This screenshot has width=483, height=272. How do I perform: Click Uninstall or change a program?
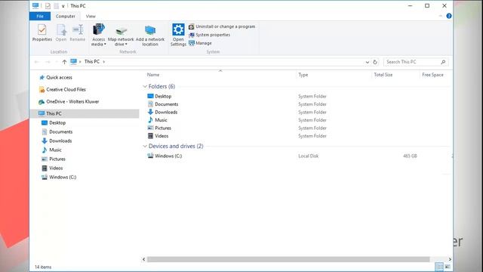click(x=222, y=26)
